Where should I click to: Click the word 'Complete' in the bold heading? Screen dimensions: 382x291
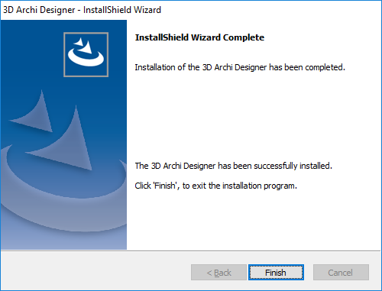pos(244,37)
